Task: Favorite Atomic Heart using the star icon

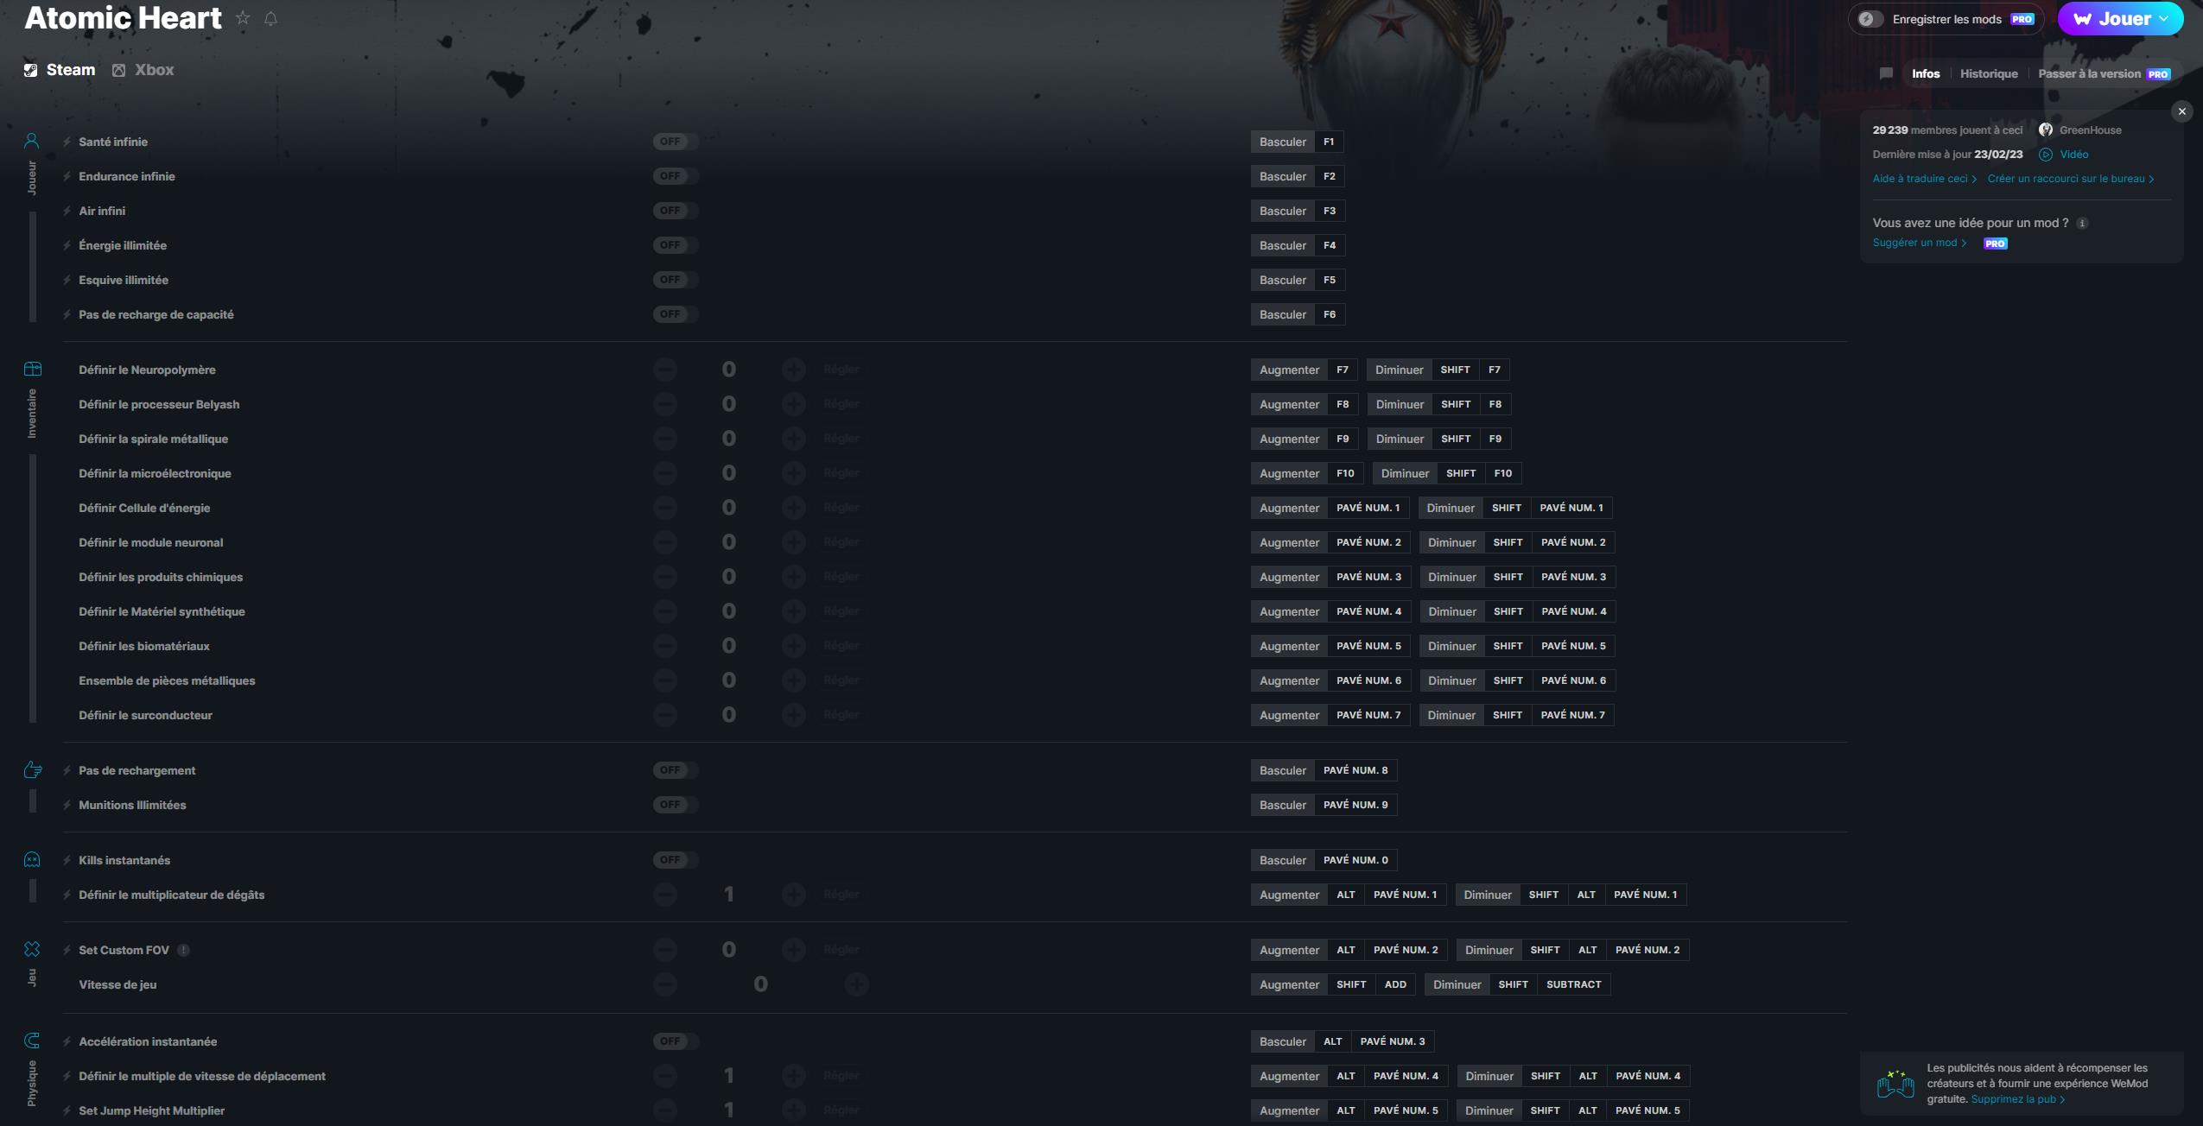Action: [243, 17]
